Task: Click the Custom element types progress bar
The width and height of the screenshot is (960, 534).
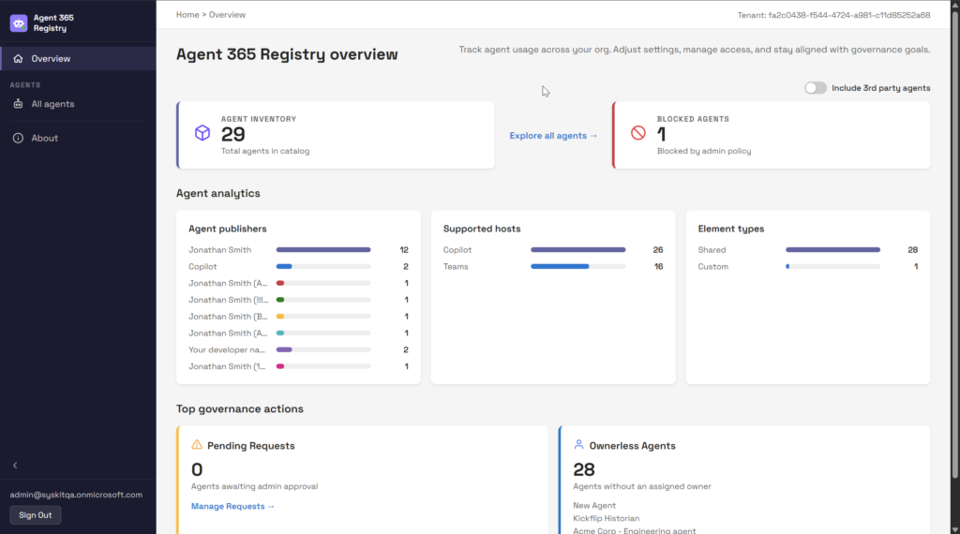Action: click(x=832, y=267)
